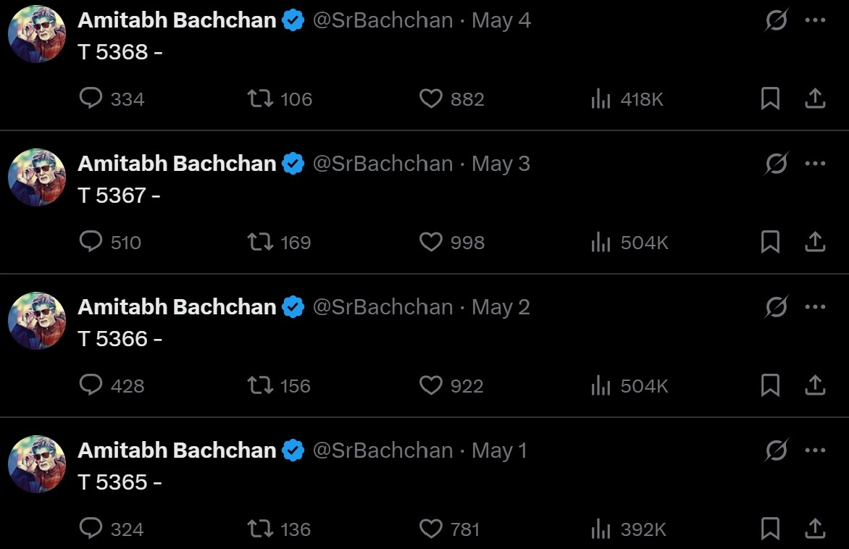Bookmark the T 5366 tweet

point(770,385)
